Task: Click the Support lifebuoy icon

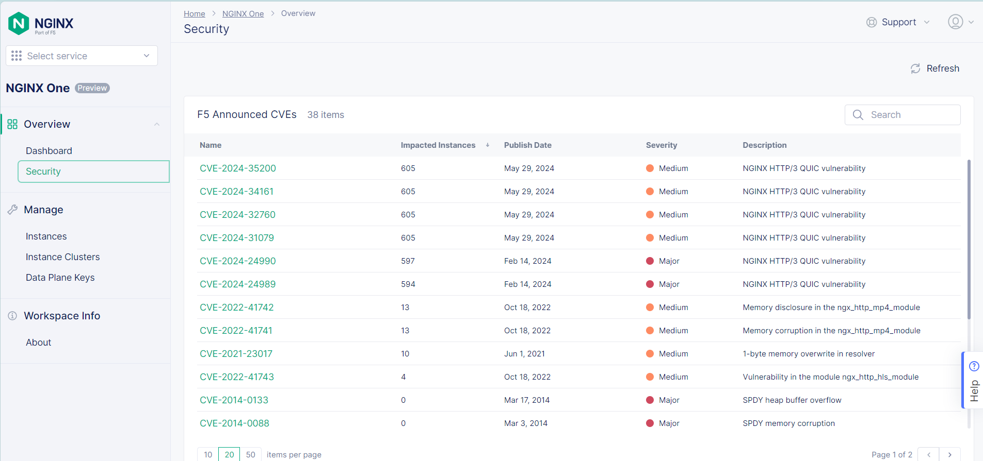Action: [x=872, y=22]
